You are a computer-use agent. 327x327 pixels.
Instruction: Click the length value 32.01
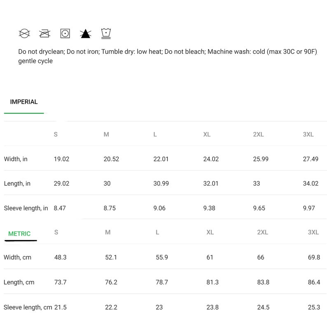pyautogui.click(x=210, y=183)
